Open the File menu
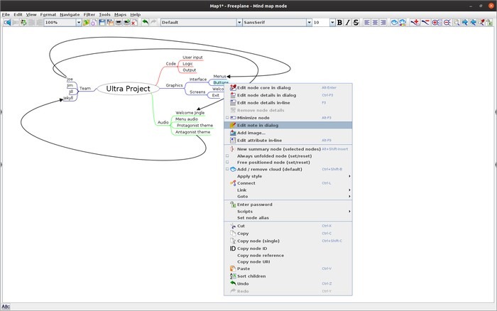The height and width of the screenshot is (311, 497). (x=6, y=15)
